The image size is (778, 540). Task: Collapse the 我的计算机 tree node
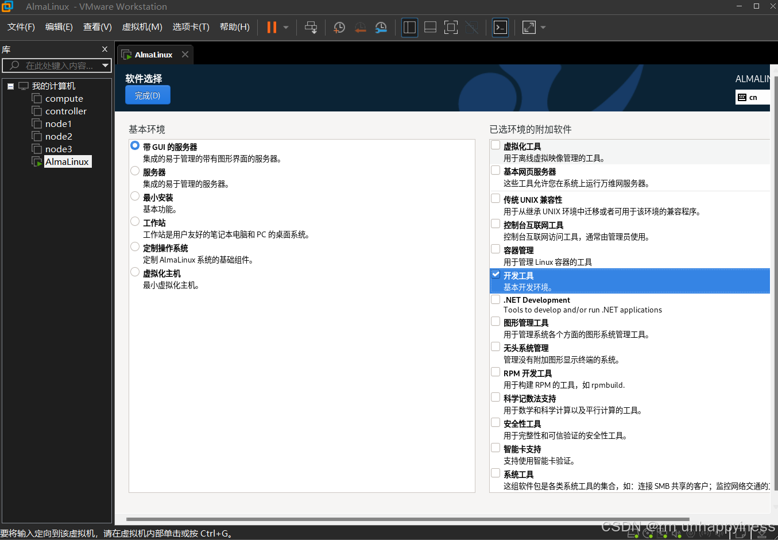click(10, 86)
